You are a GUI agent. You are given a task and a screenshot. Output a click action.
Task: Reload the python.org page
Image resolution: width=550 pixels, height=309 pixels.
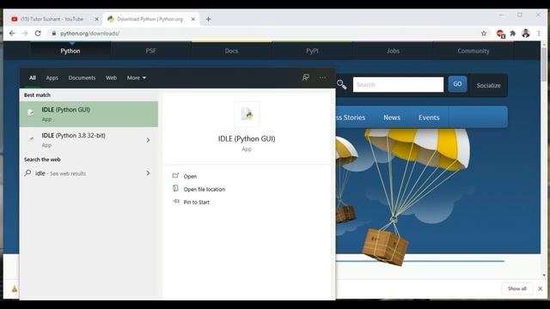click(38, 33)
